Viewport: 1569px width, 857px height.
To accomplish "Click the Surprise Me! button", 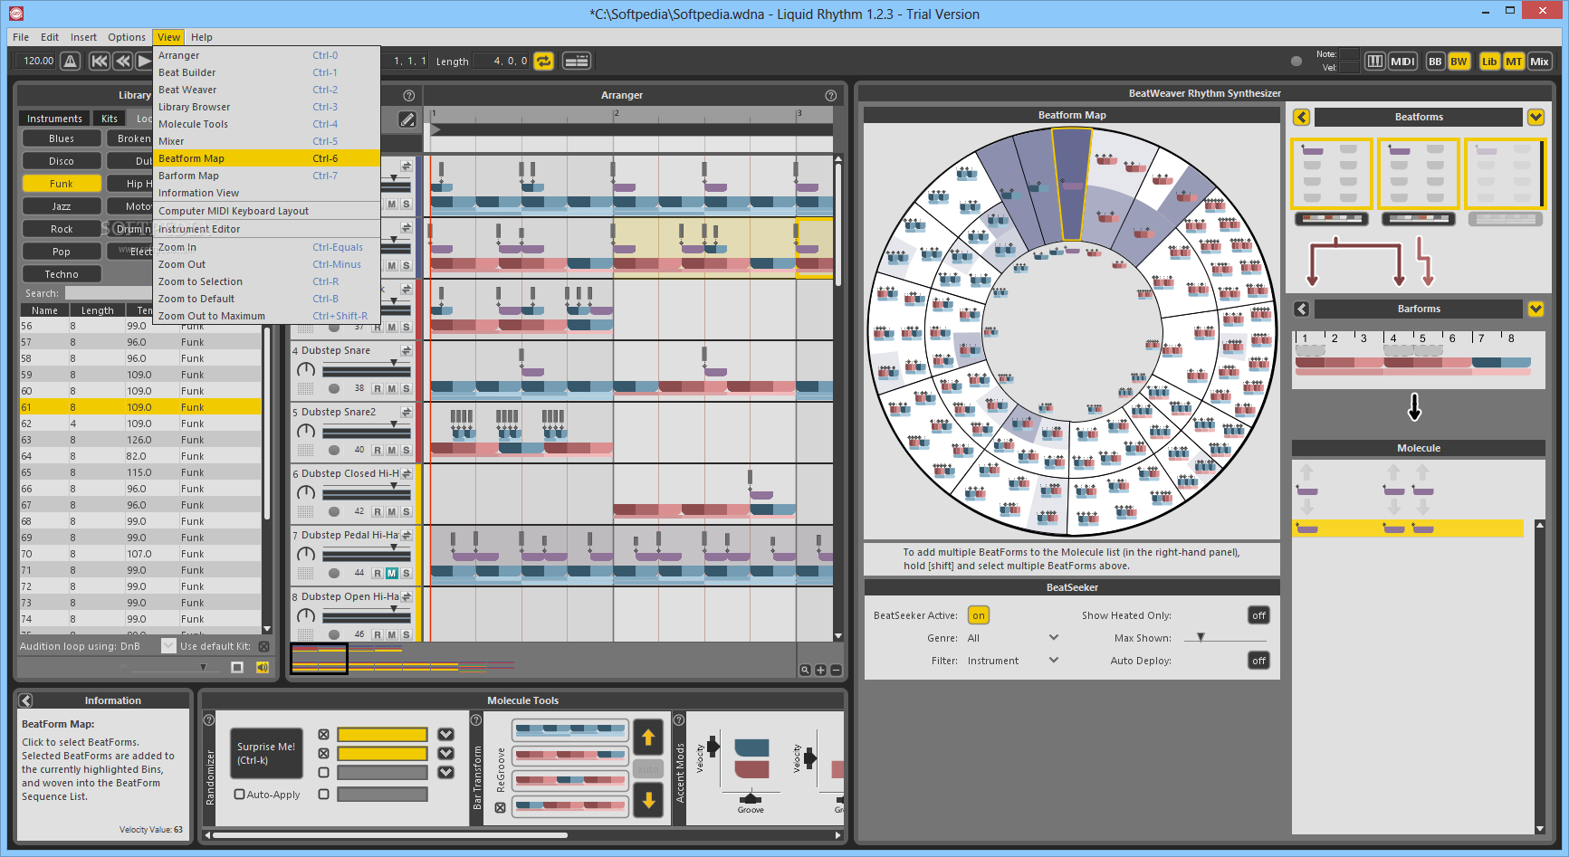I will point(266,753).
